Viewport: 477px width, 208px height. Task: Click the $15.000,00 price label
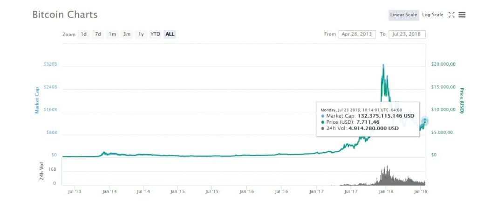coord(443,87)
